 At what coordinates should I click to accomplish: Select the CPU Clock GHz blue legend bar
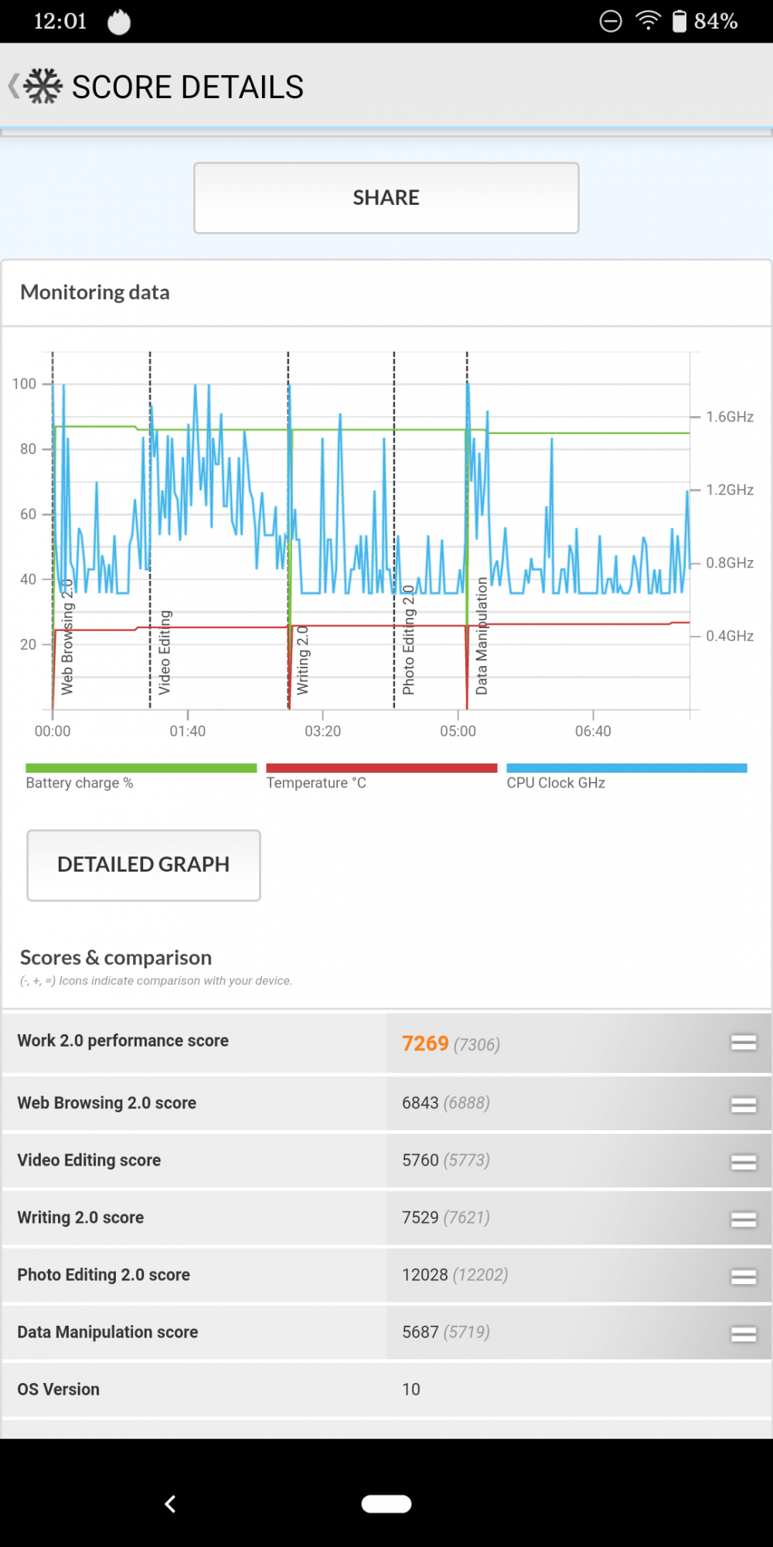point(626,768)
